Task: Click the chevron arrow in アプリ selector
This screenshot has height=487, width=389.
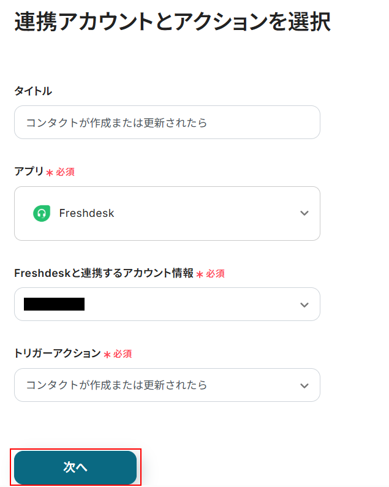Action: [x=304, y=213]
